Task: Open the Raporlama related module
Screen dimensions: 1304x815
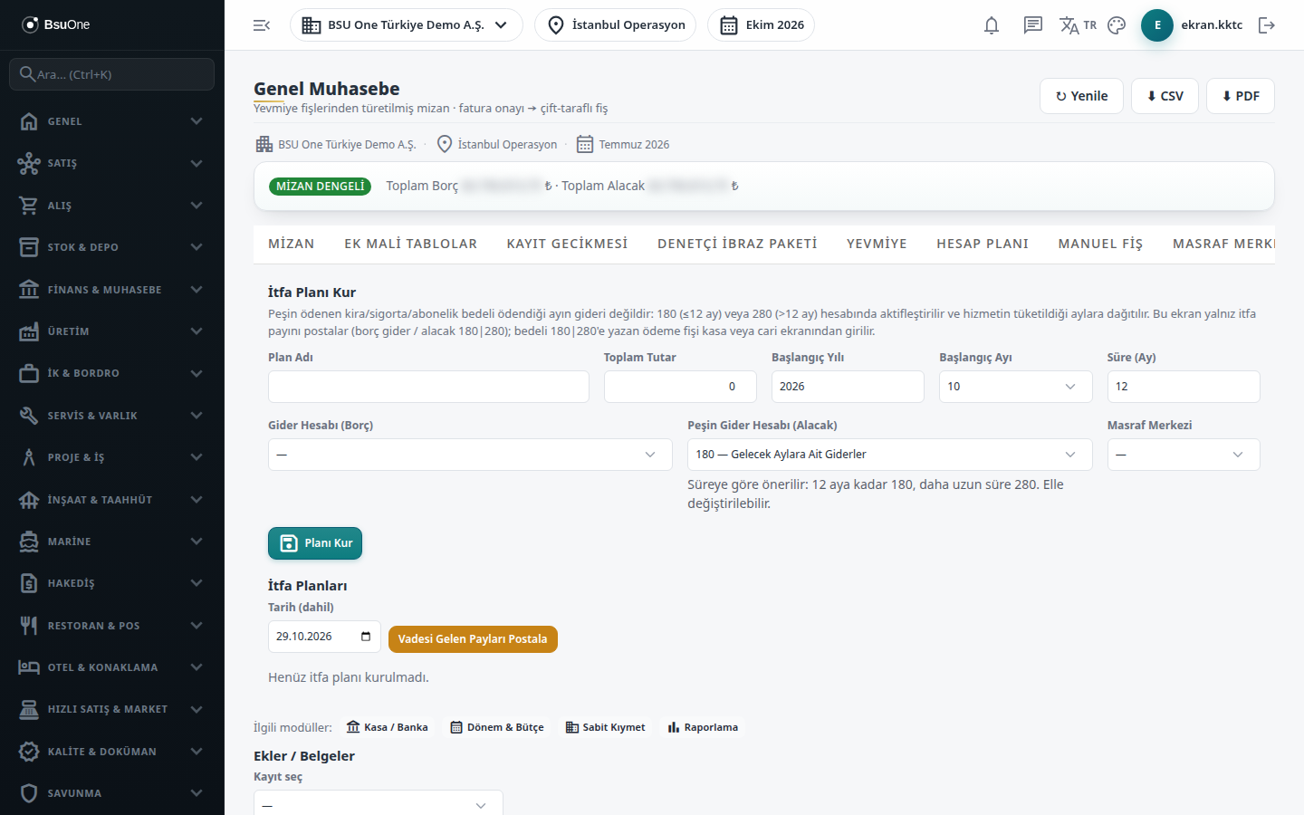Action: click(x=703, y=727)
